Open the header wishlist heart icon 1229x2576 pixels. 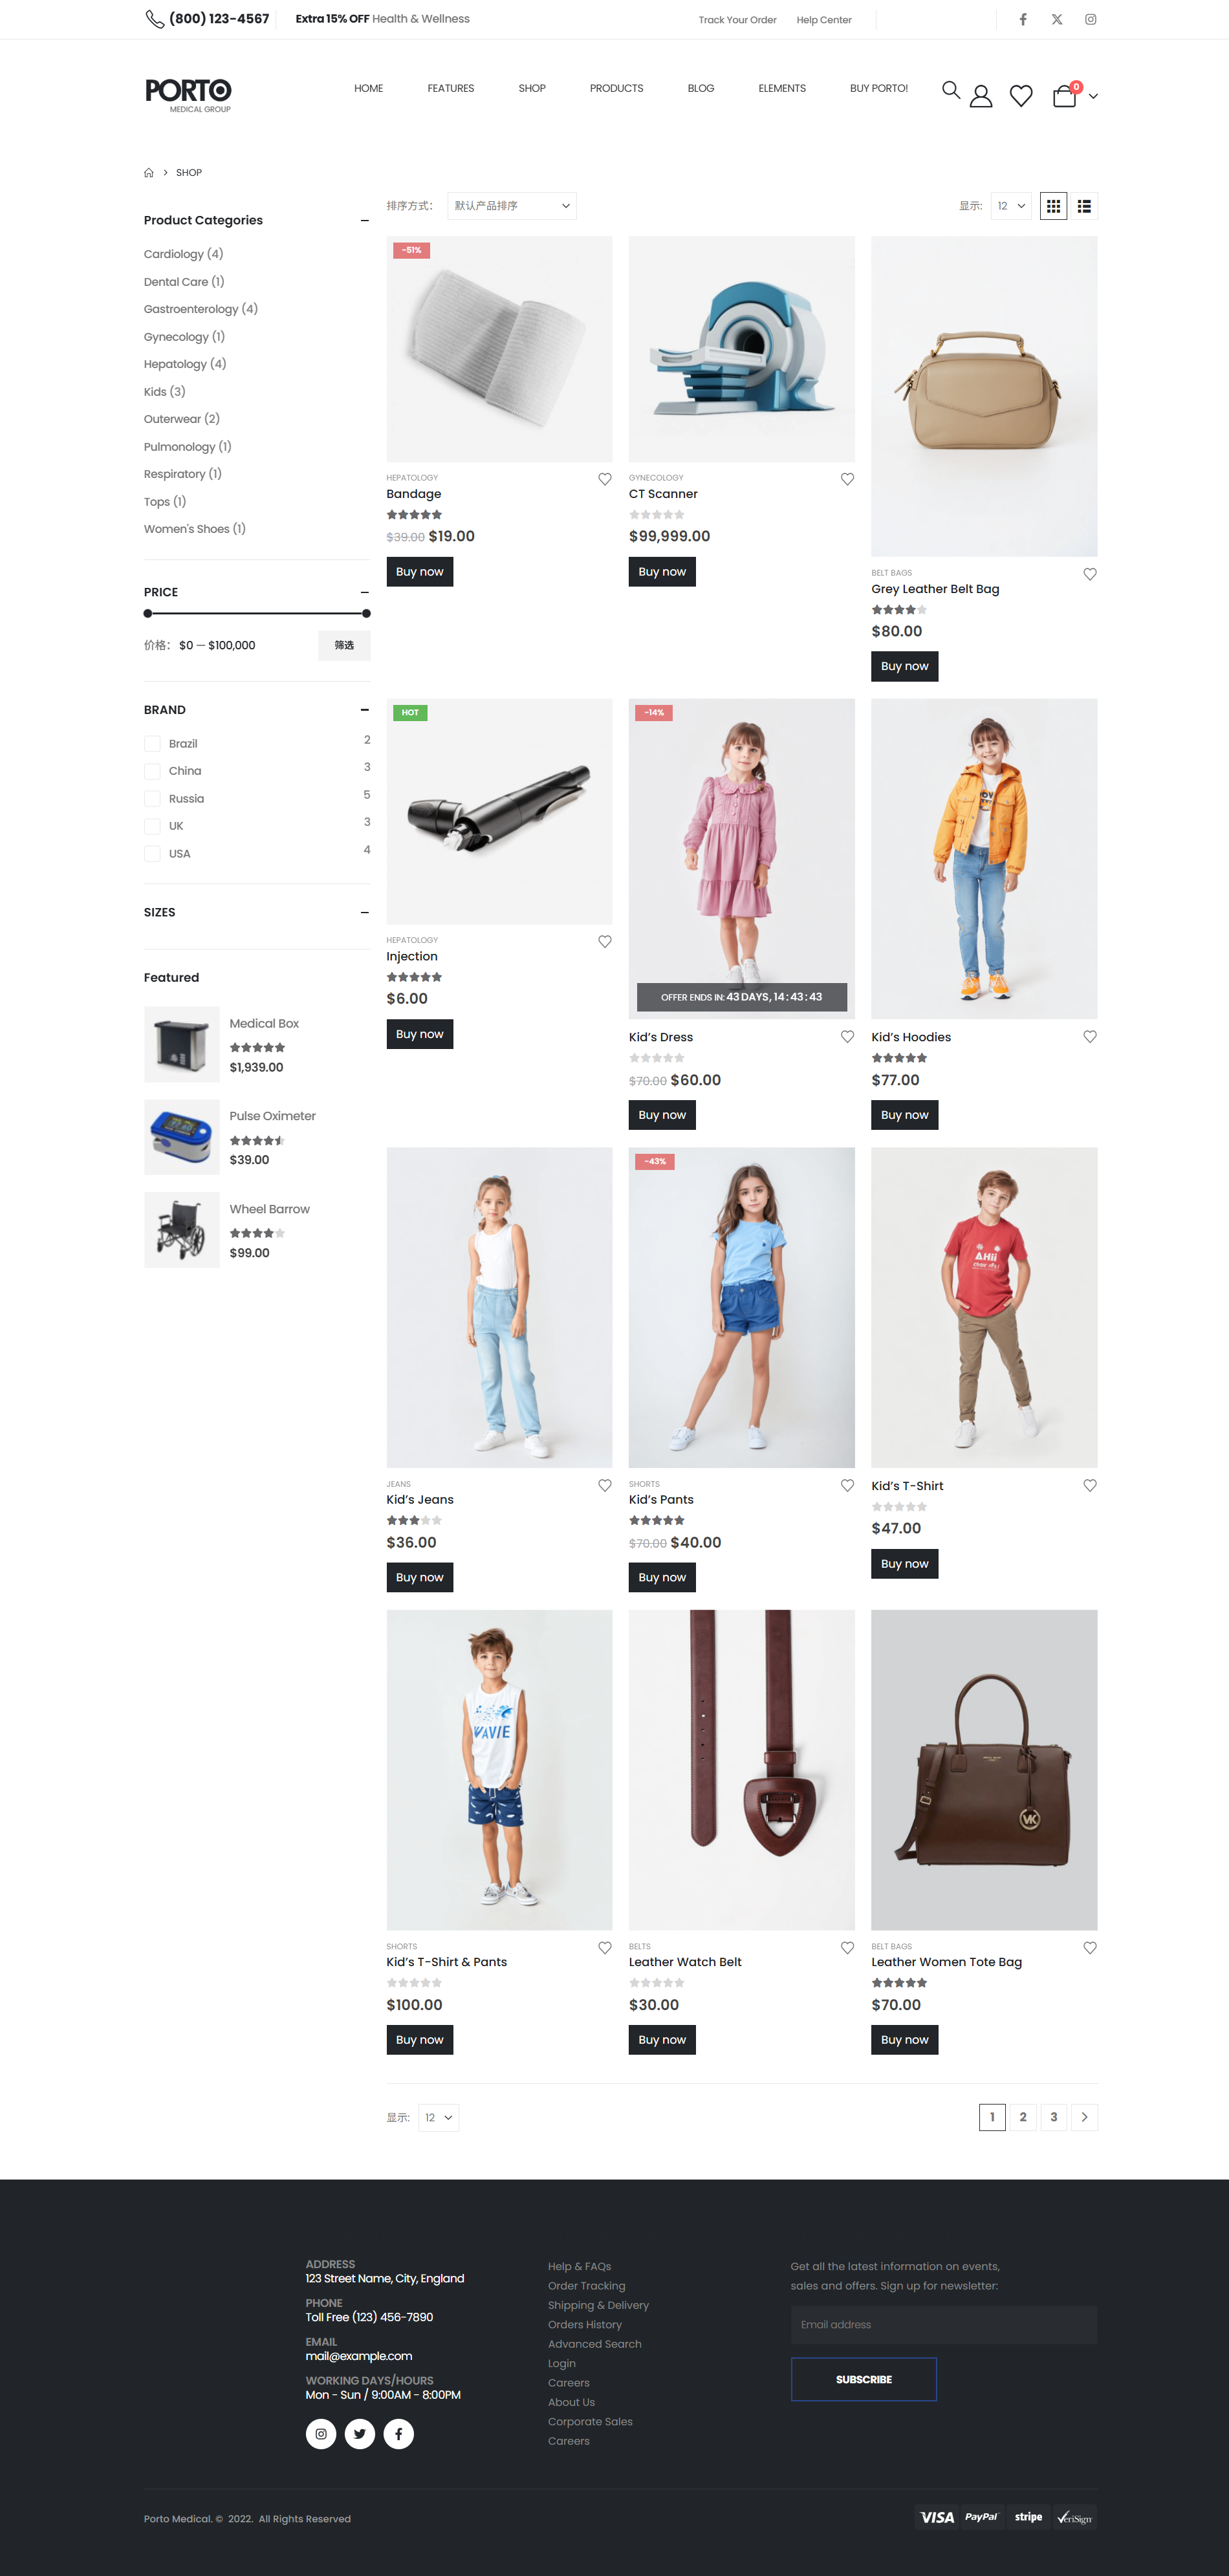coord(1021,96)
